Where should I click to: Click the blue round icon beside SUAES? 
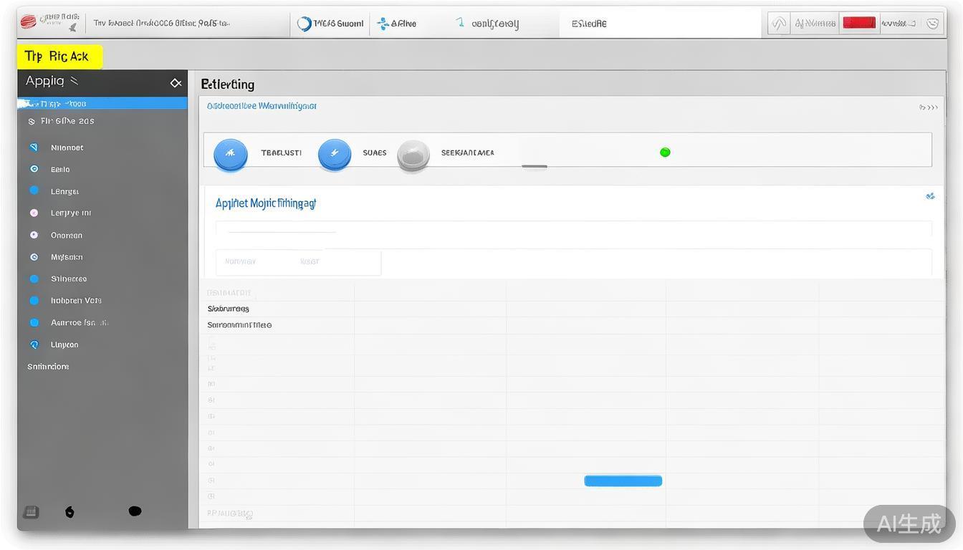[334, 153]
